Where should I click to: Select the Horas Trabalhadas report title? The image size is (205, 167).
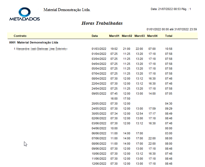tap(102, 23)
